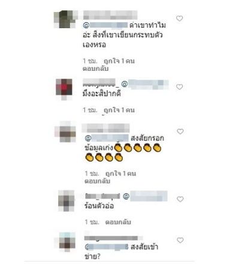This screenshot has height=264, width=242.
Task: Open username of the third commenter
Action: click(x=105, y=128)
